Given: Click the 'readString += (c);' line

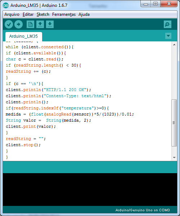Looking at the screenshot, I should tap(28, 72).
